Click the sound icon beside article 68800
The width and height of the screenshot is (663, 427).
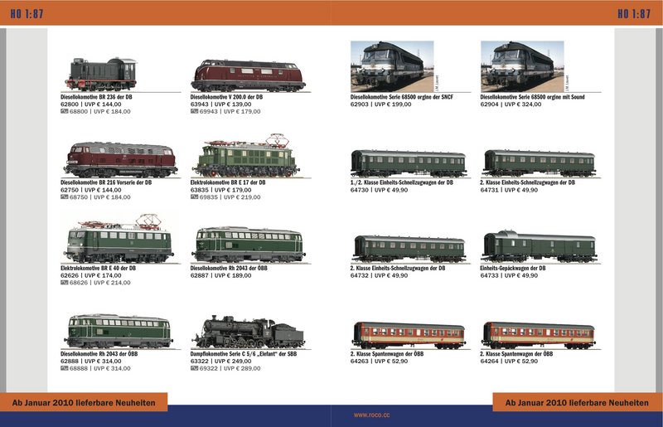click(65, 112)
